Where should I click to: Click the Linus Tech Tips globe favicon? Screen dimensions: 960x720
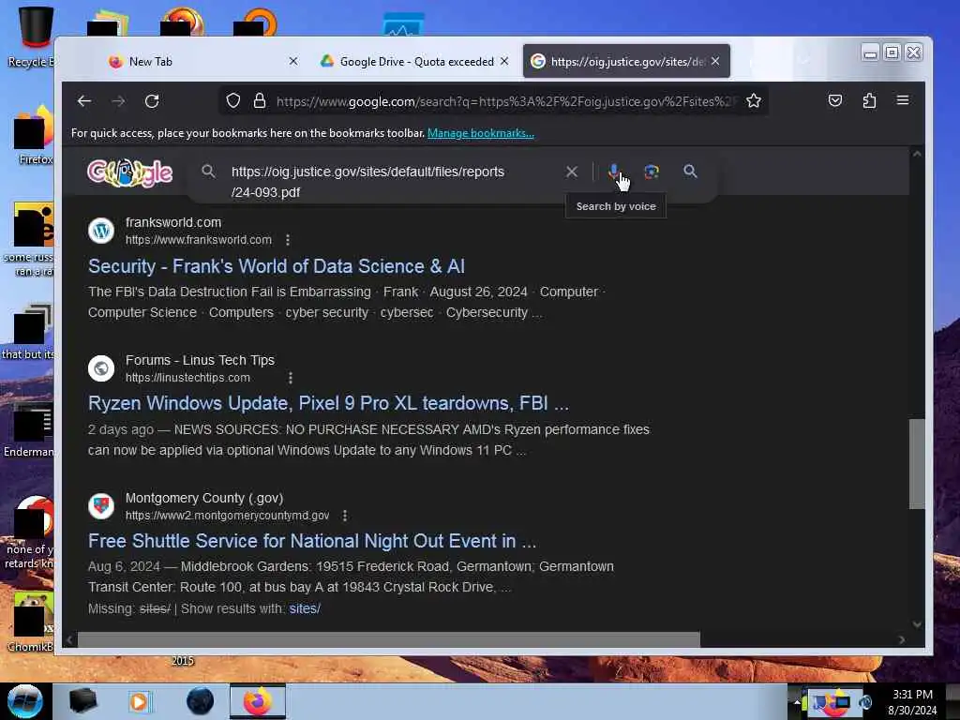point(101,368)
